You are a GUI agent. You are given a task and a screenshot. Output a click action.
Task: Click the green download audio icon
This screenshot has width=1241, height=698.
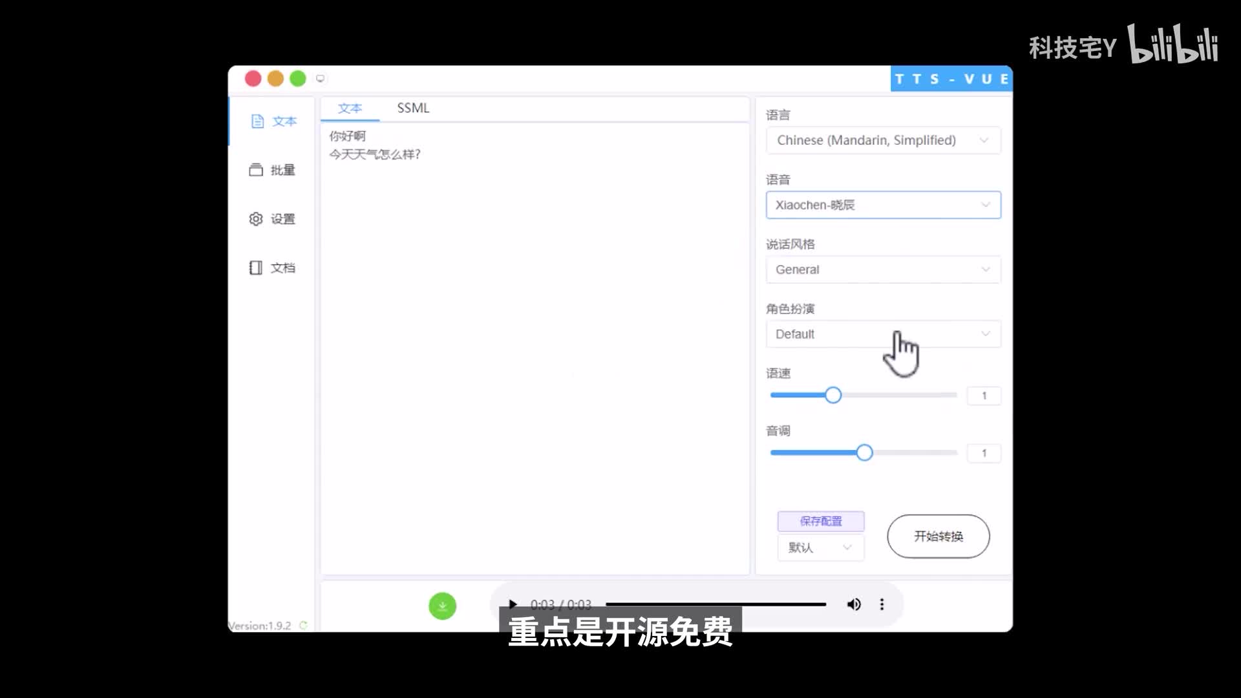click(442, 606)
